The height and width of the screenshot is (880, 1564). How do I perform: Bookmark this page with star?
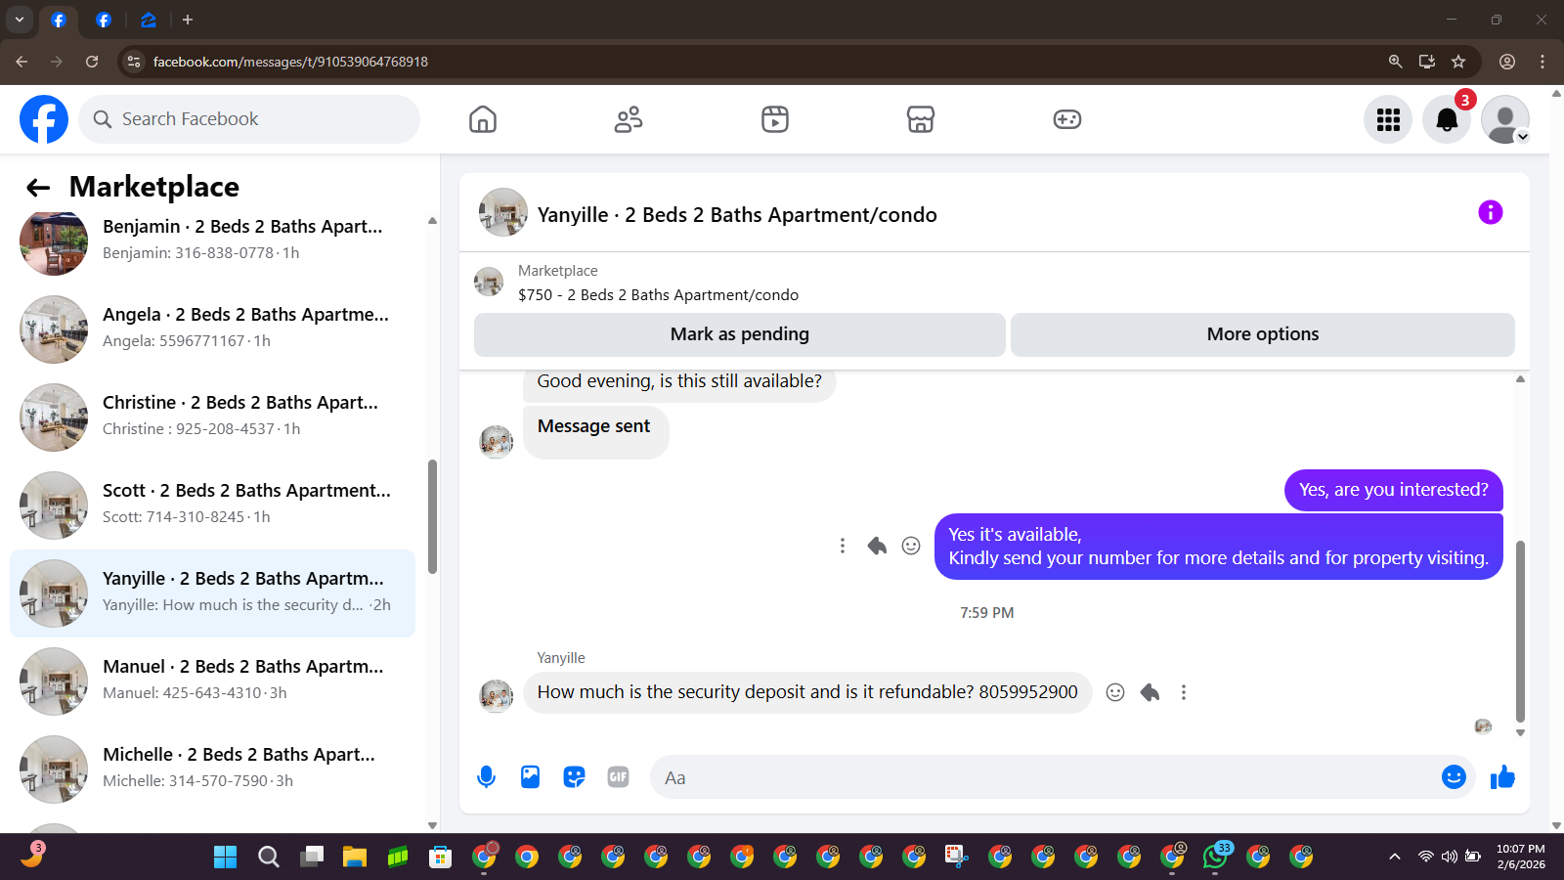click(x=1458, y=62)
